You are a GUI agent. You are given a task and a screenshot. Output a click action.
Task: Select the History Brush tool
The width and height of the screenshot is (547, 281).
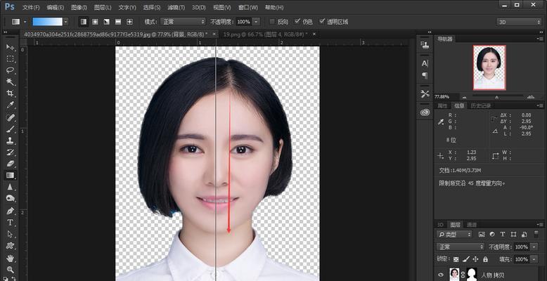pyautogui.click(x=11, y=152)
